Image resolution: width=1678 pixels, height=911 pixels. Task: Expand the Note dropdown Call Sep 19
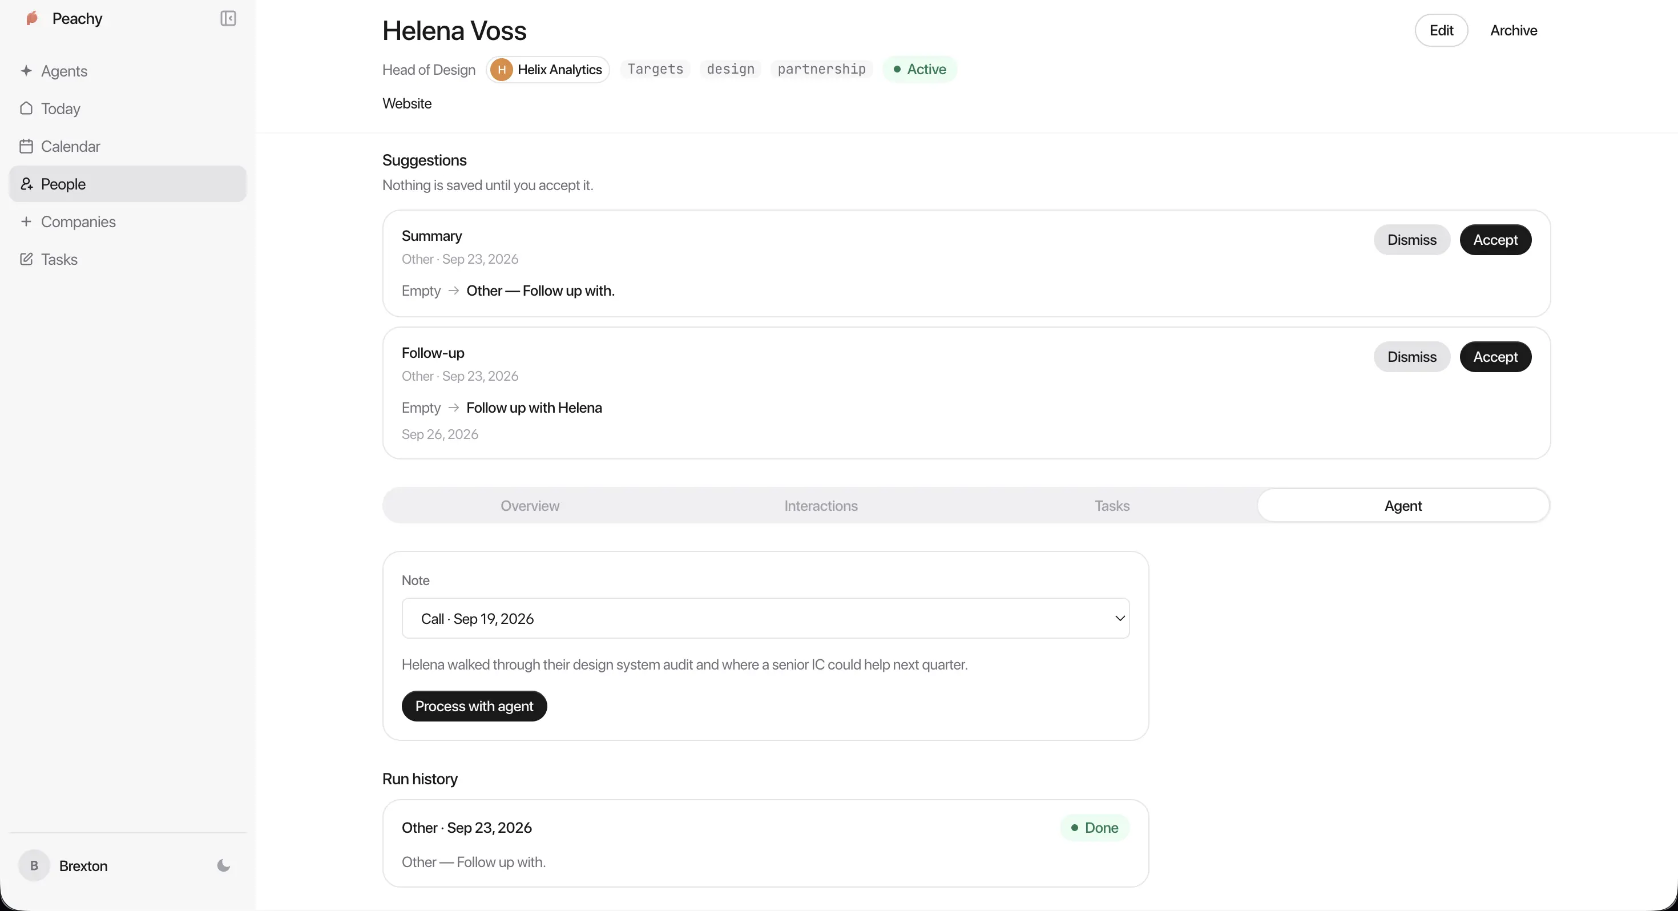coord(765,618)
